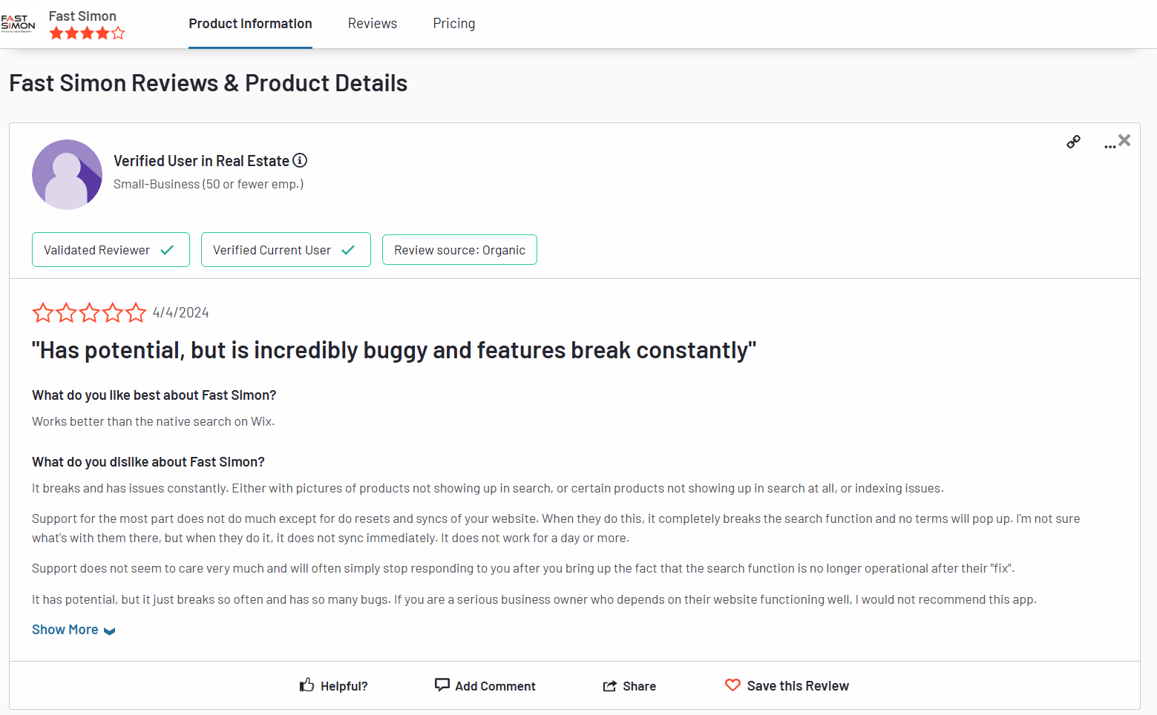
Task: Save this review with the heart button
Action: click(x=787, y=685)
